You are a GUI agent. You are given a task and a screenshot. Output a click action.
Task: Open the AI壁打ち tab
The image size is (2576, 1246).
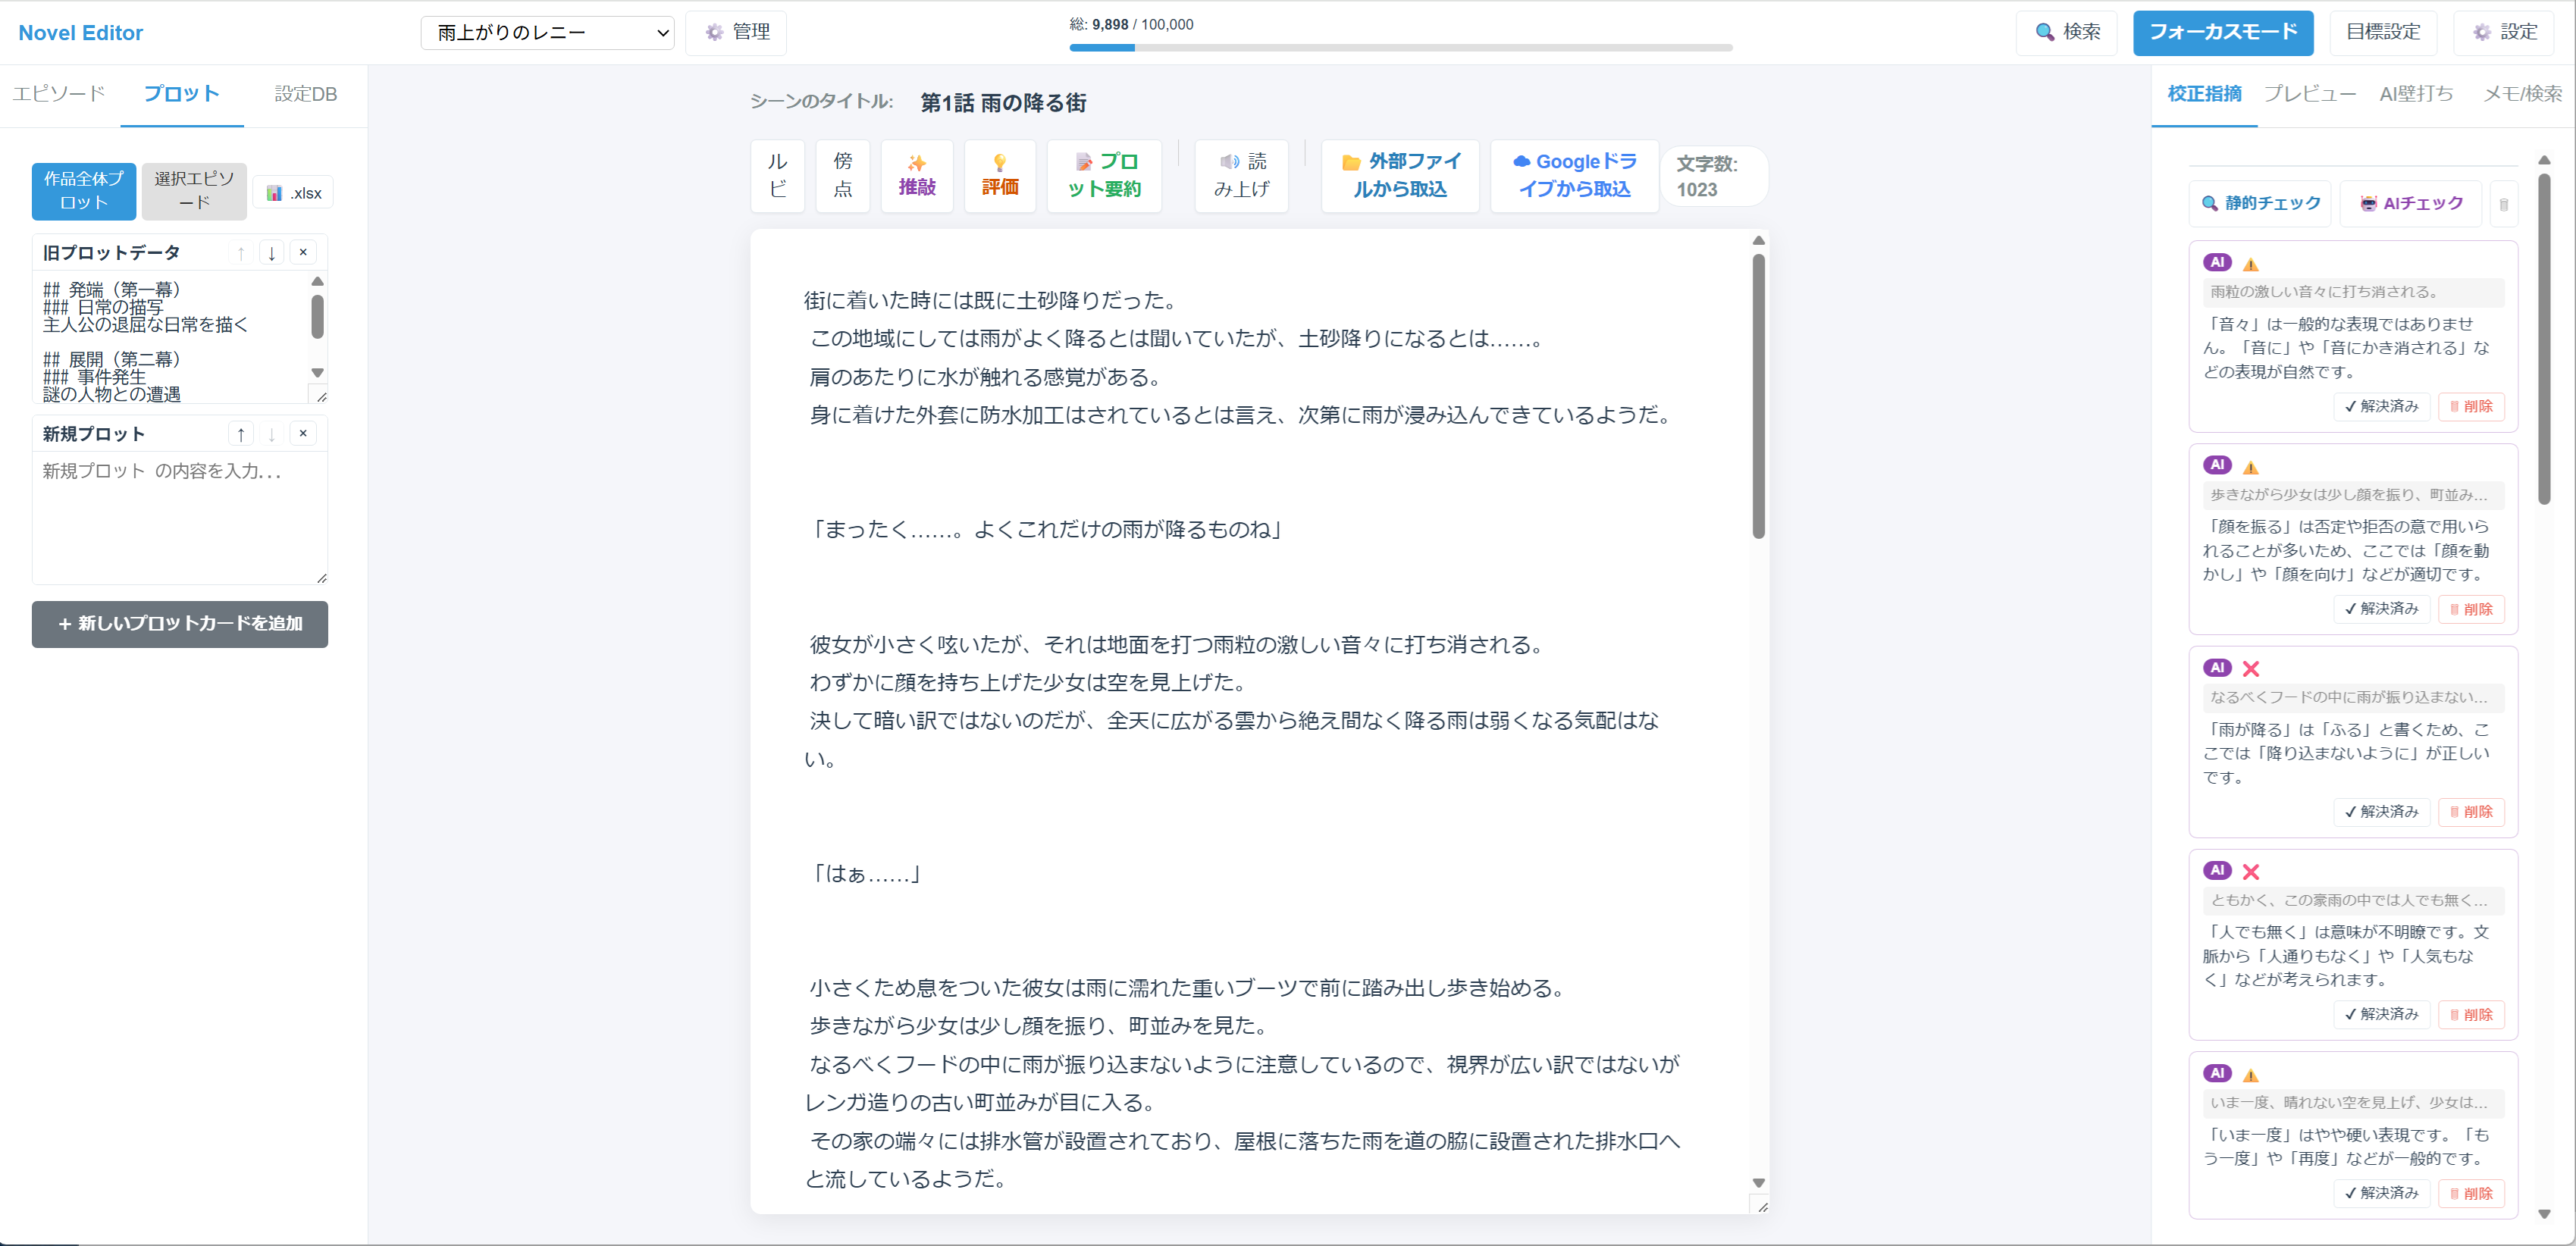pyautogui.click(x=2416, y=94)
